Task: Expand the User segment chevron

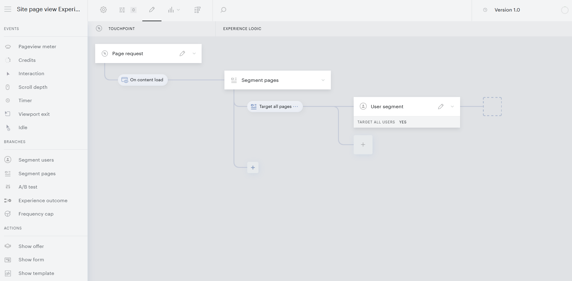Action: 452,106
